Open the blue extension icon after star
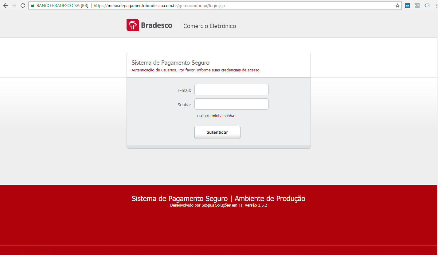Screen dimensions: 438x255 (x=407, y=6)
